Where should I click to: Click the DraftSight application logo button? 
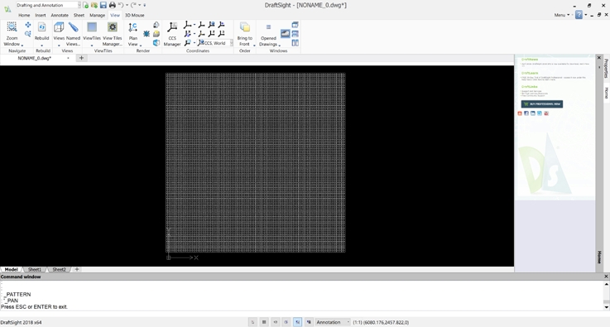pyautogui.click(x=7, y=9)
